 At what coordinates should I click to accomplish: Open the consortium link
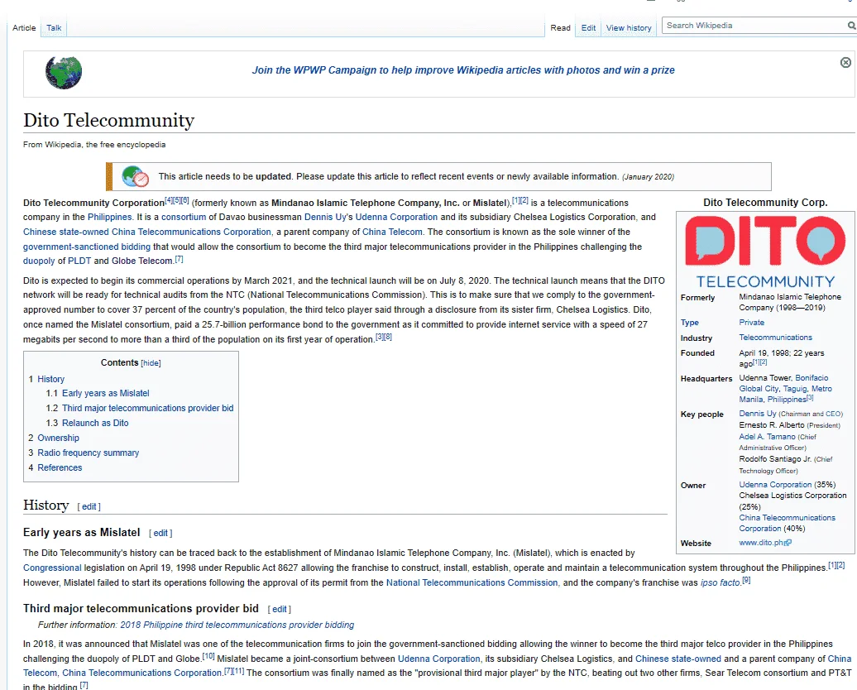[184, 217]
